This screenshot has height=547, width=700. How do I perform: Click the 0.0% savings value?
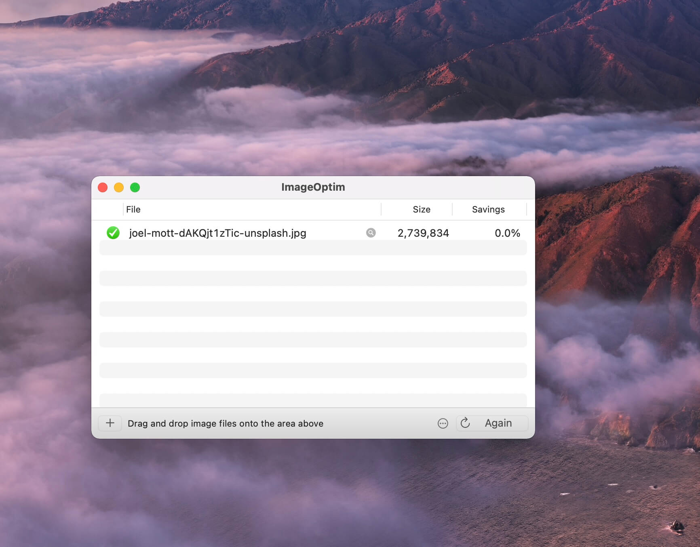(507, 233)
